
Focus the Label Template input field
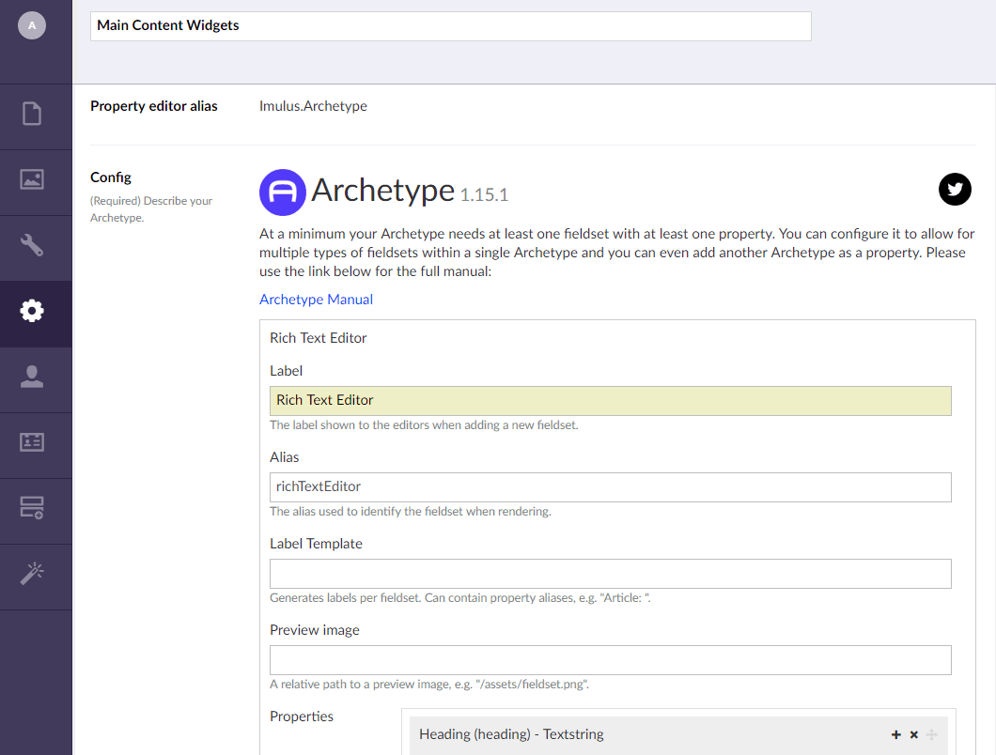tap(611, 574)
